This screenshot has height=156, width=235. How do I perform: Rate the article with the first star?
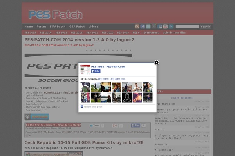(x=87, y=50)
